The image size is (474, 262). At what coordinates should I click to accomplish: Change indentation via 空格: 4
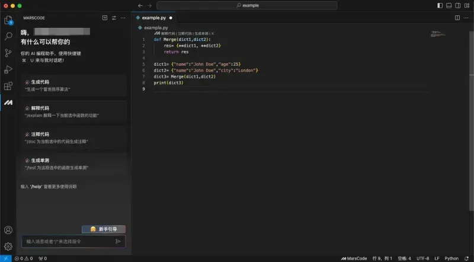click(404, 258)
